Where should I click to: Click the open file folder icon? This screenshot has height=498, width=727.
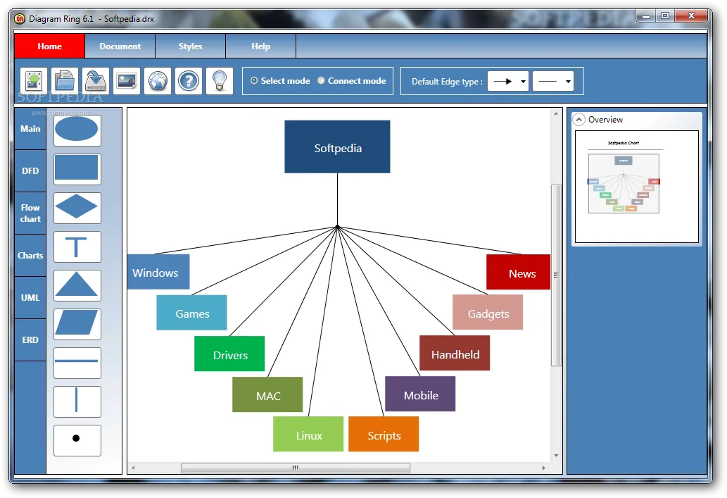(x=65, y=81)
